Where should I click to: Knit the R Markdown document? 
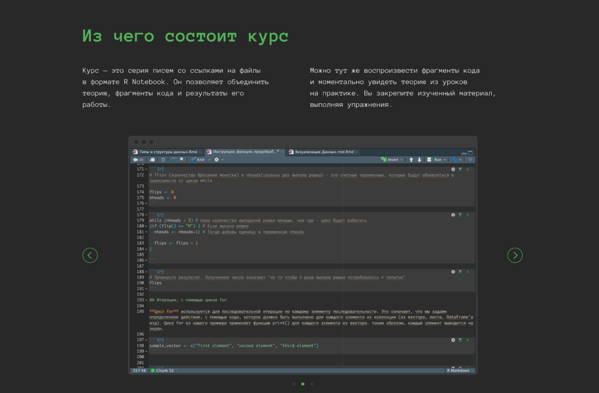[x=198, y=160]
